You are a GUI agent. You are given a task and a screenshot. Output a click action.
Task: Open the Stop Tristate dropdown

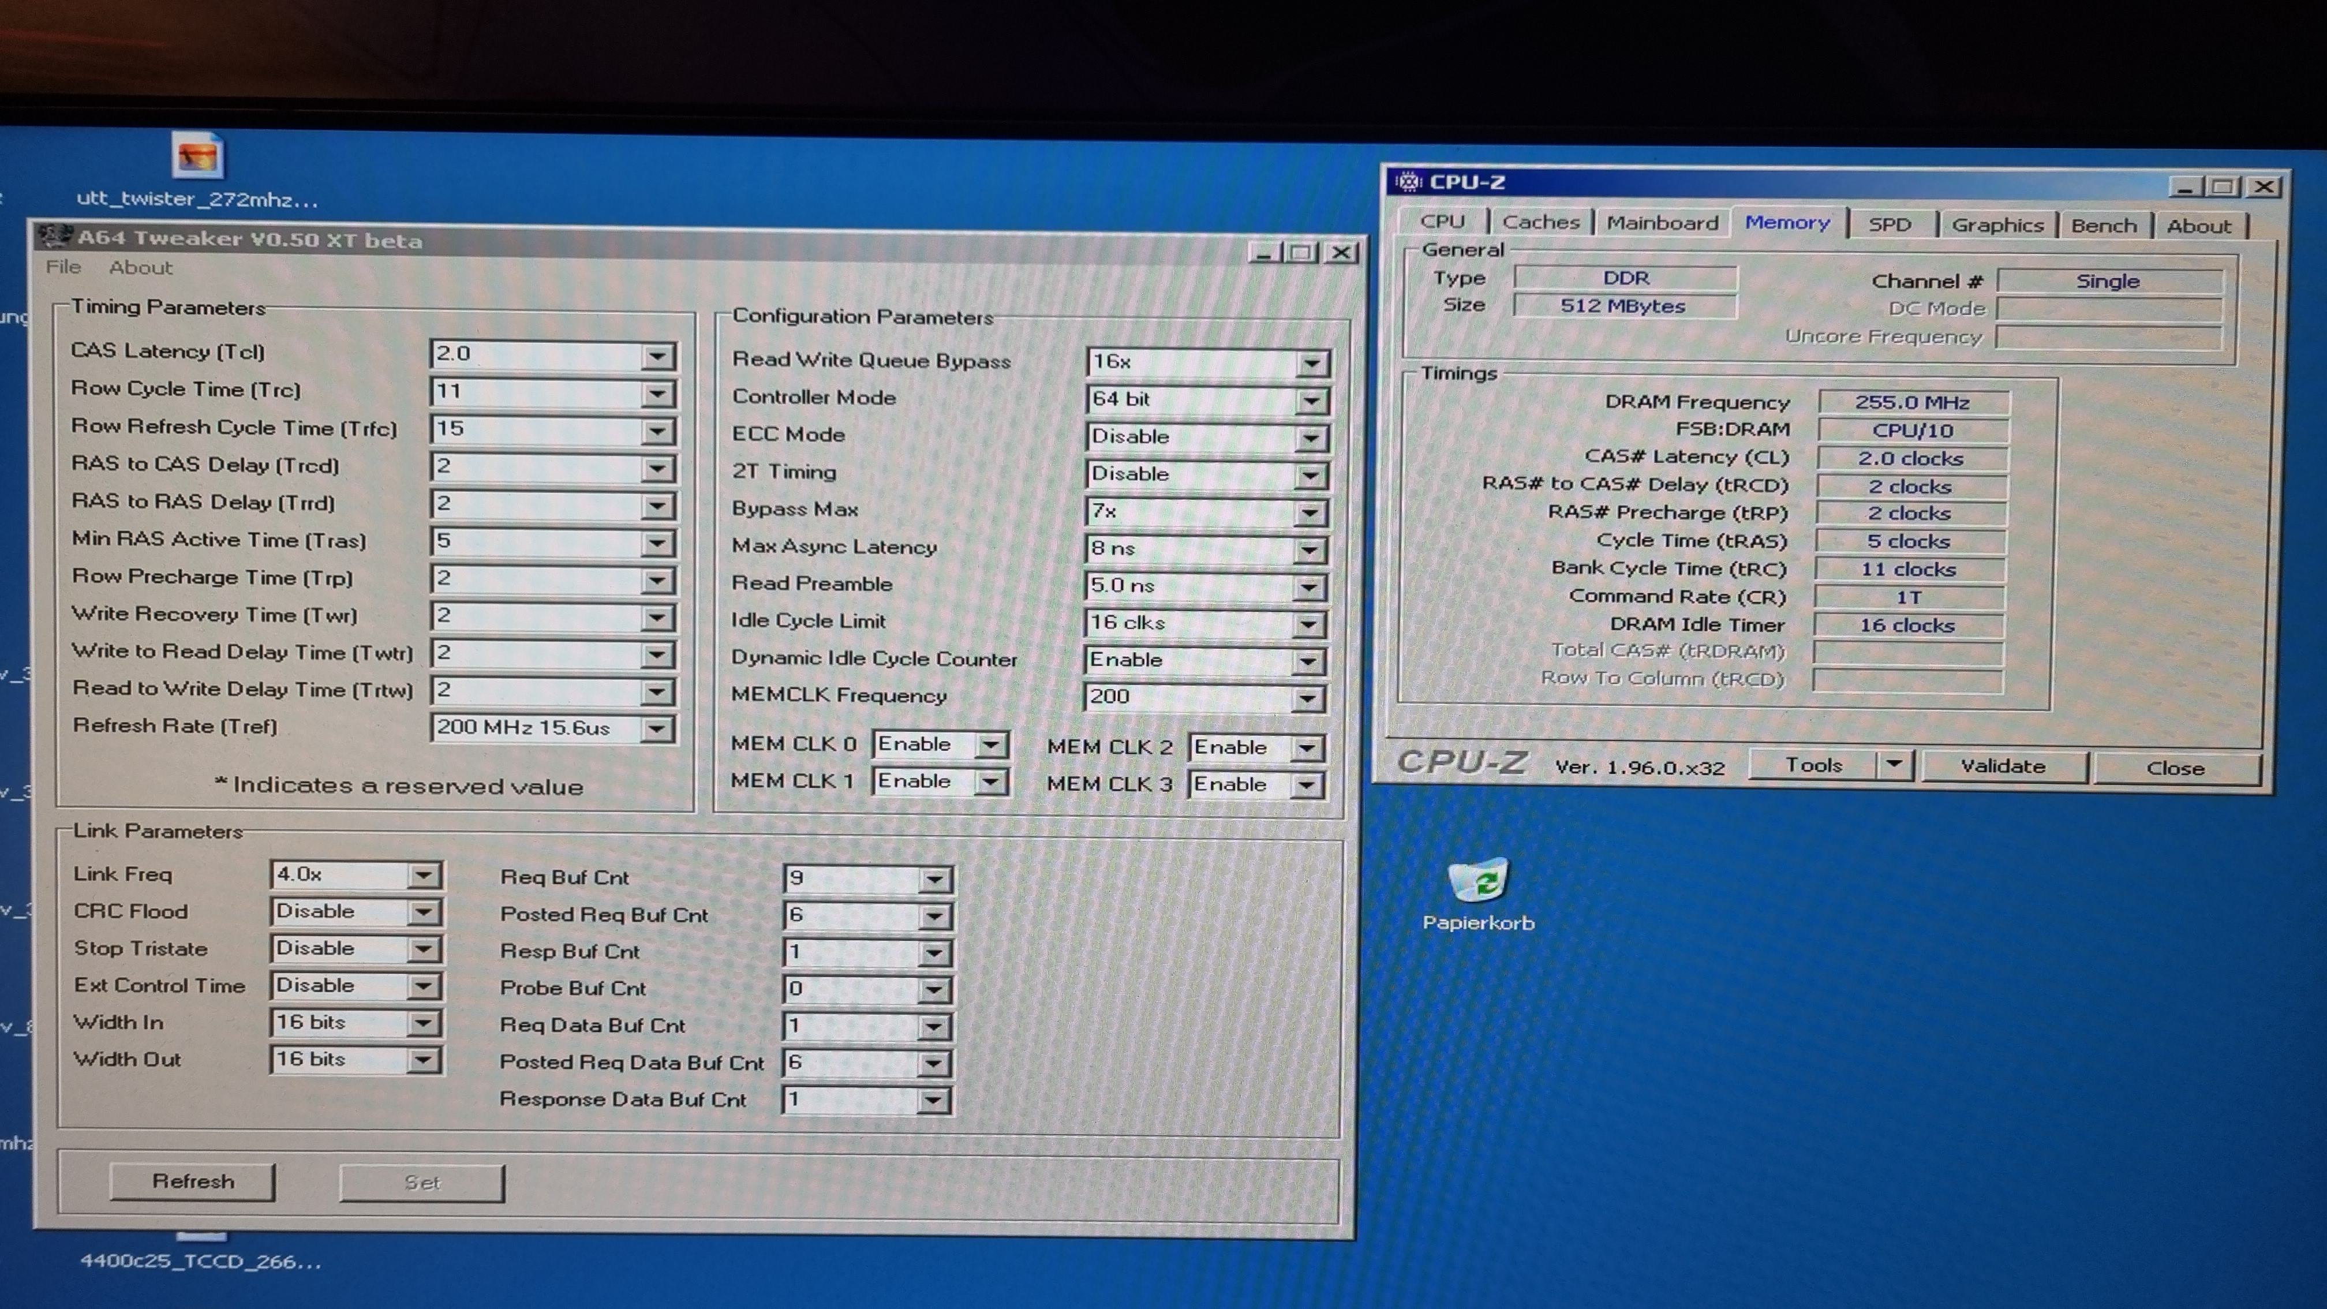(x=423, y=948)
